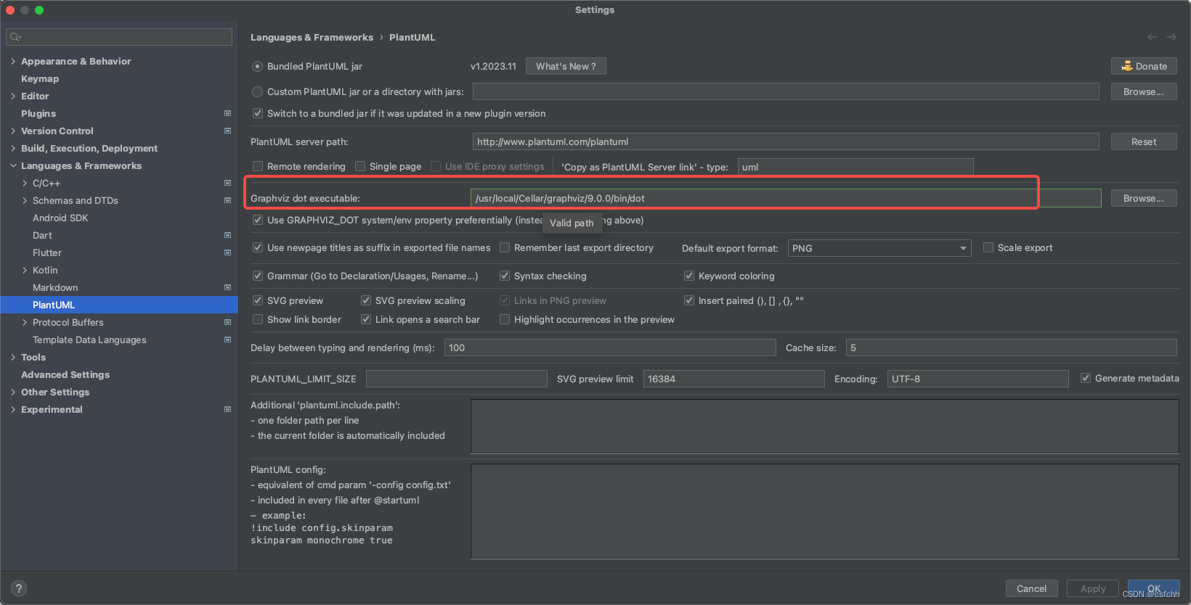Click Encoding UTF-8 field
Screen dimensions: 1191x605
[978, 379]
